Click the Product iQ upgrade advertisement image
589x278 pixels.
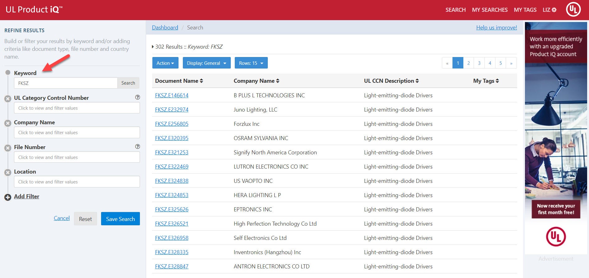(556, 138)
